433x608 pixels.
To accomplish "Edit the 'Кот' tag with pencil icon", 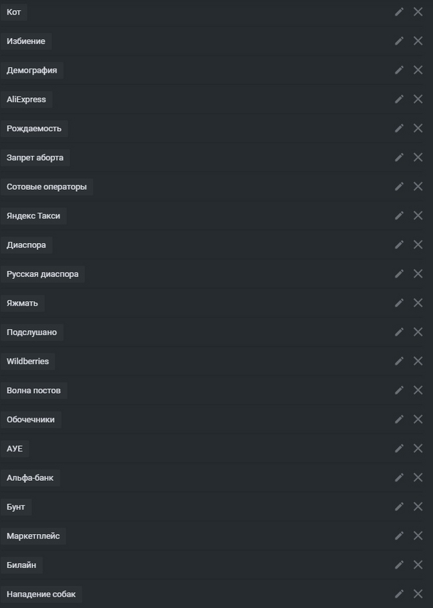I will click(399, 11).
